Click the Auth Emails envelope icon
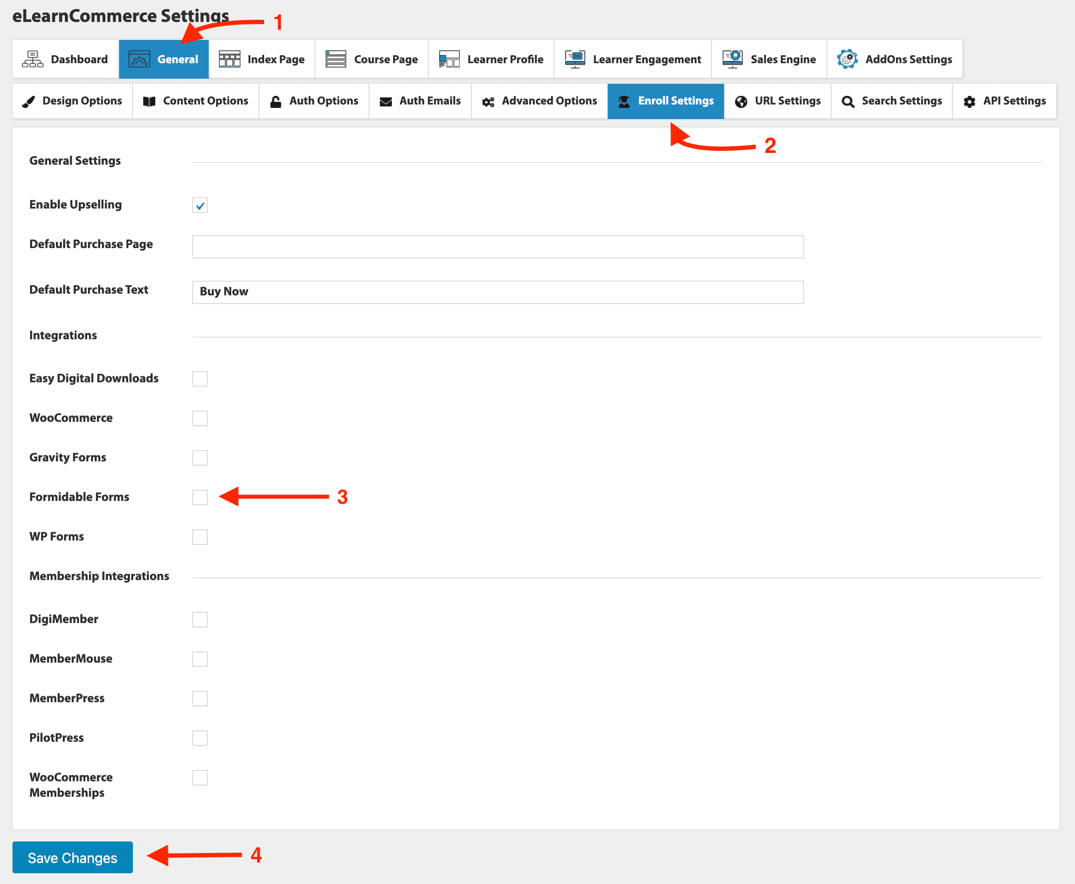The height and width of the screenshot is (884, 1075). [x=386, y=102]
